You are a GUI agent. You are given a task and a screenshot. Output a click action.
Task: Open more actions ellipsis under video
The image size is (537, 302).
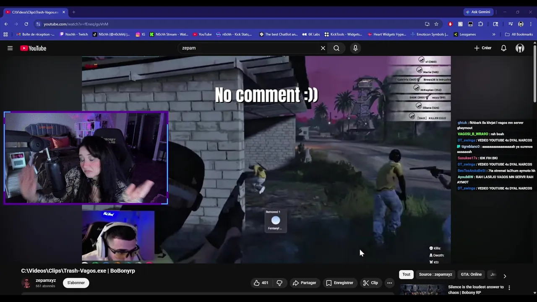[x=389, y=283]
